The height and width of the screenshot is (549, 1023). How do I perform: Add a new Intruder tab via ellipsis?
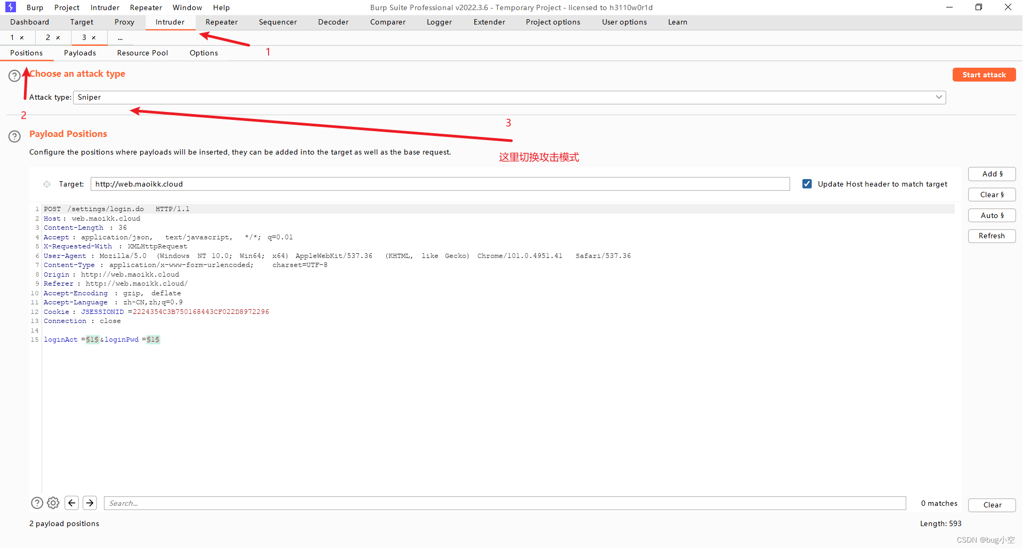120,38
